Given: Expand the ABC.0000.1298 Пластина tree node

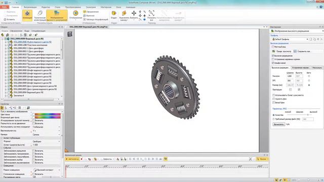Looking at the screenshot, I should (6, 45).
